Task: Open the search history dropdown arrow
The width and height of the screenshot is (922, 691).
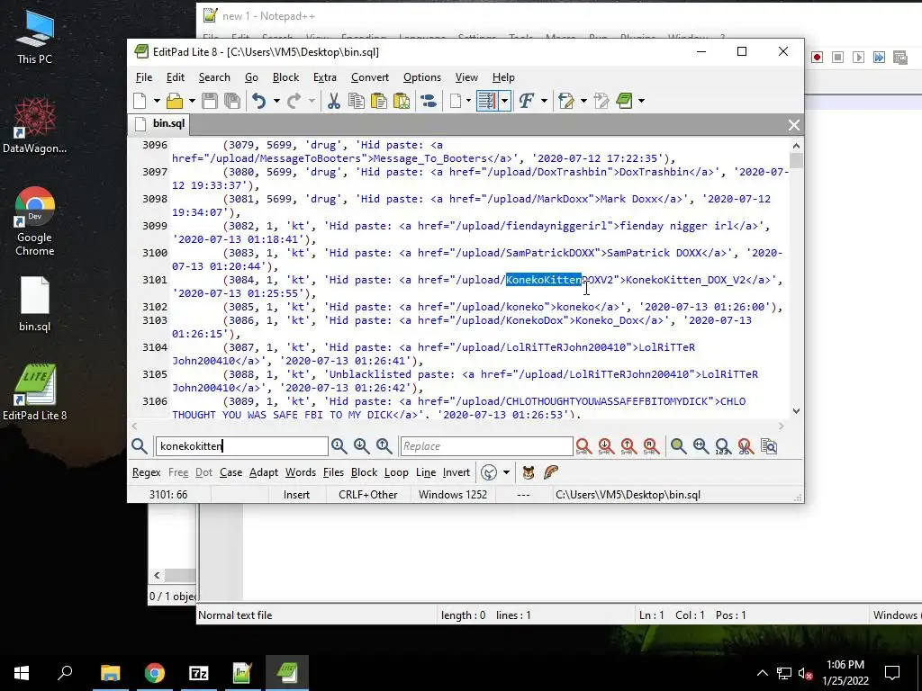Action: tap(506, 472)
